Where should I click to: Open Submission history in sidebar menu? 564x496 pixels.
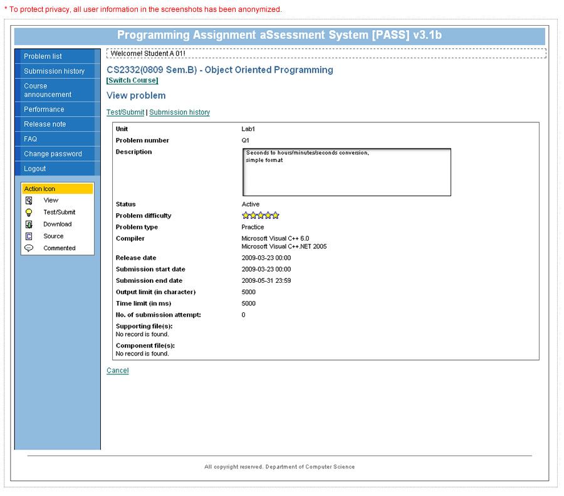[x=55, y=71]
